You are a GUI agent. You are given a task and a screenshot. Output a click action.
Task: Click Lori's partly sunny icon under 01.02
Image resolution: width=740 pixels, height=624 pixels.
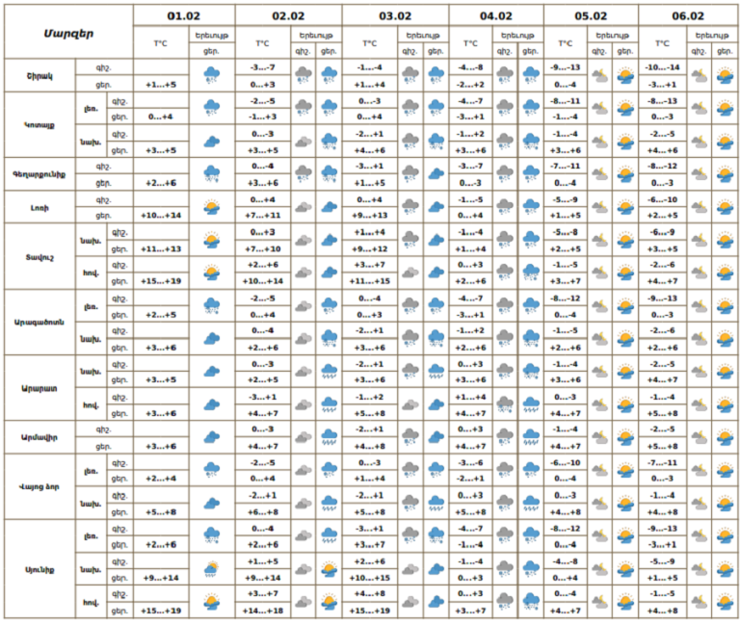click(212, 207)
